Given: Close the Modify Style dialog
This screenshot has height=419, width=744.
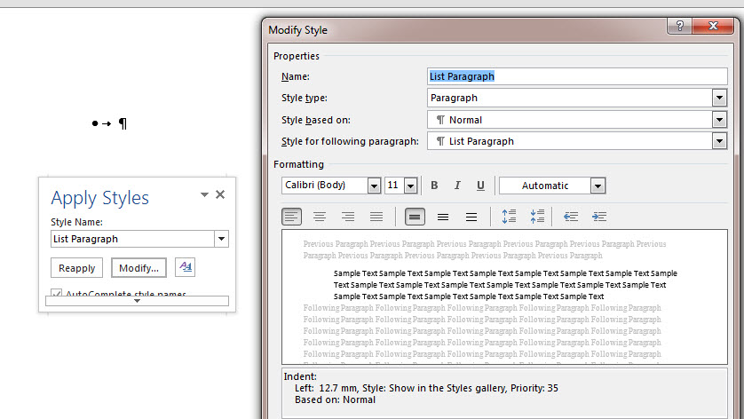Looking at the screenshot, I should [x=713, y=26].
